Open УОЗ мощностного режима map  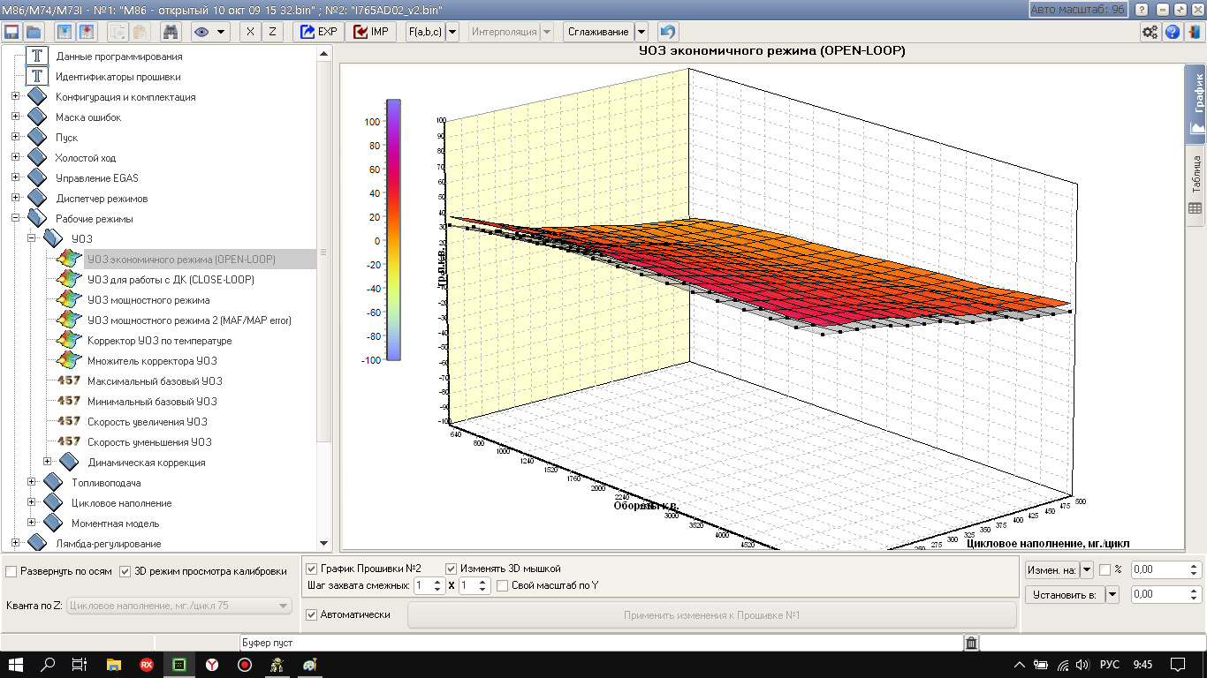pos(148,300)
